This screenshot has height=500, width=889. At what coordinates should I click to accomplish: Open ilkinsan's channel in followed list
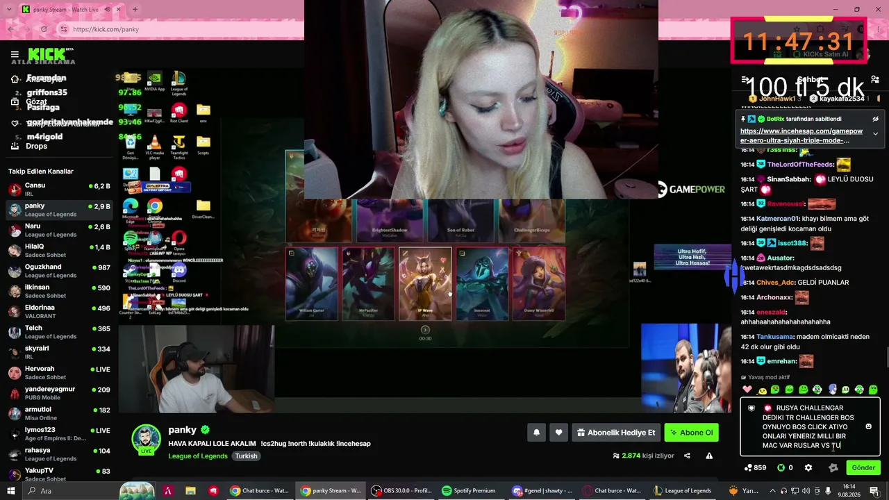[x=59, y=291]
